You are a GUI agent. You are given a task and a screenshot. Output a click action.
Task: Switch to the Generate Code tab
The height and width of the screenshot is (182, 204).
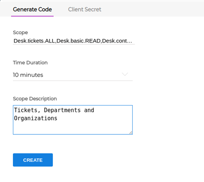32,10
